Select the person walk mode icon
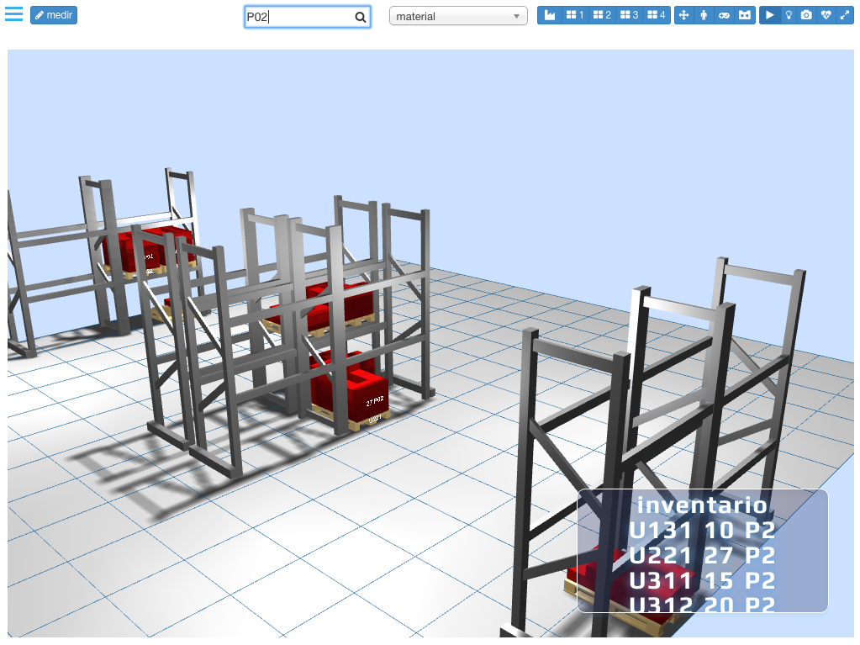The image size is (860, 645). pos(704,15)
